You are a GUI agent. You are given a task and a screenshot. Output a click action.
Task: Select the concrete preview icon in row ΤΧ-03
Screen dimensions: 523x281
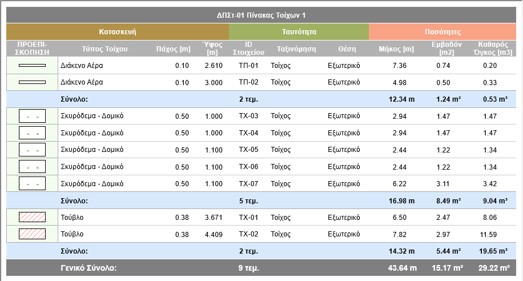coord(32,117)
